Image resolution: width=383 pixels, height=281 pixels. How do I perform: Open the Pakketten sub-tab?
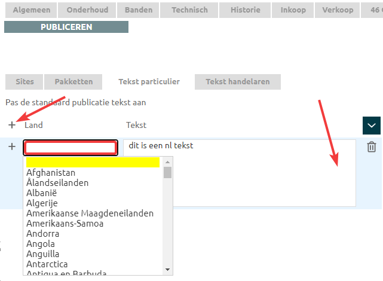(x=73, y=82)
